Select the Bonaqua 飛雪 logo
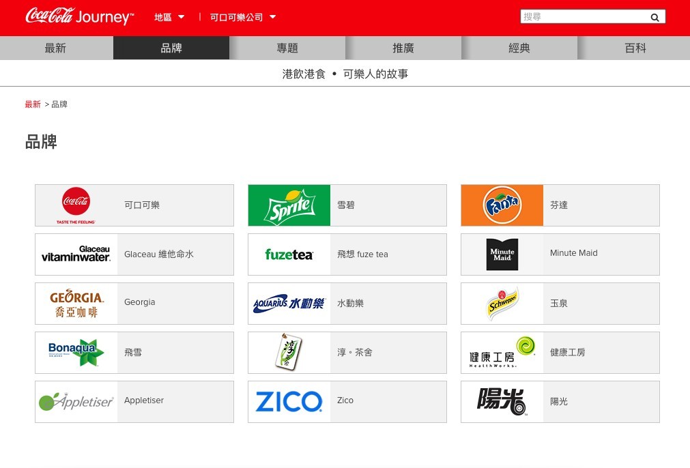690x468 pixels. (x=76, y=352)
